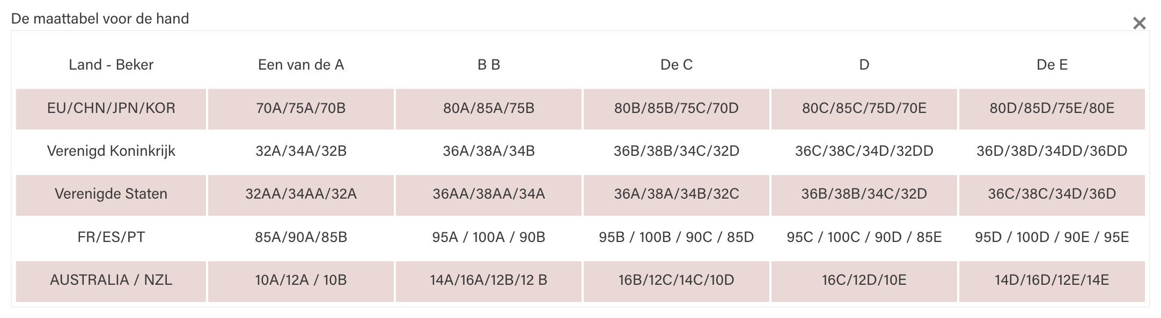Click the cell 32AA/34AA/32A

coord(301,194)
